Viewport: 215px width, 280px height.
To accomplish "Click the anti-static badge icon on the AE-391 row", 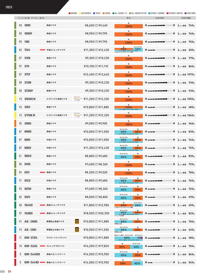I will pos(77,230).
